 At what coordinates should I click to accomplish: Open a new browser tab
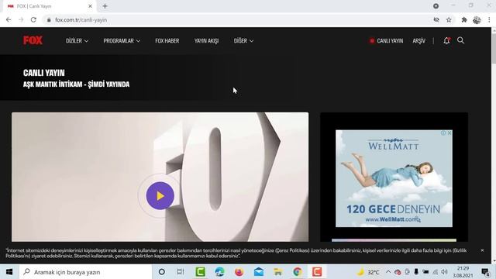click(x=105, y=6)
